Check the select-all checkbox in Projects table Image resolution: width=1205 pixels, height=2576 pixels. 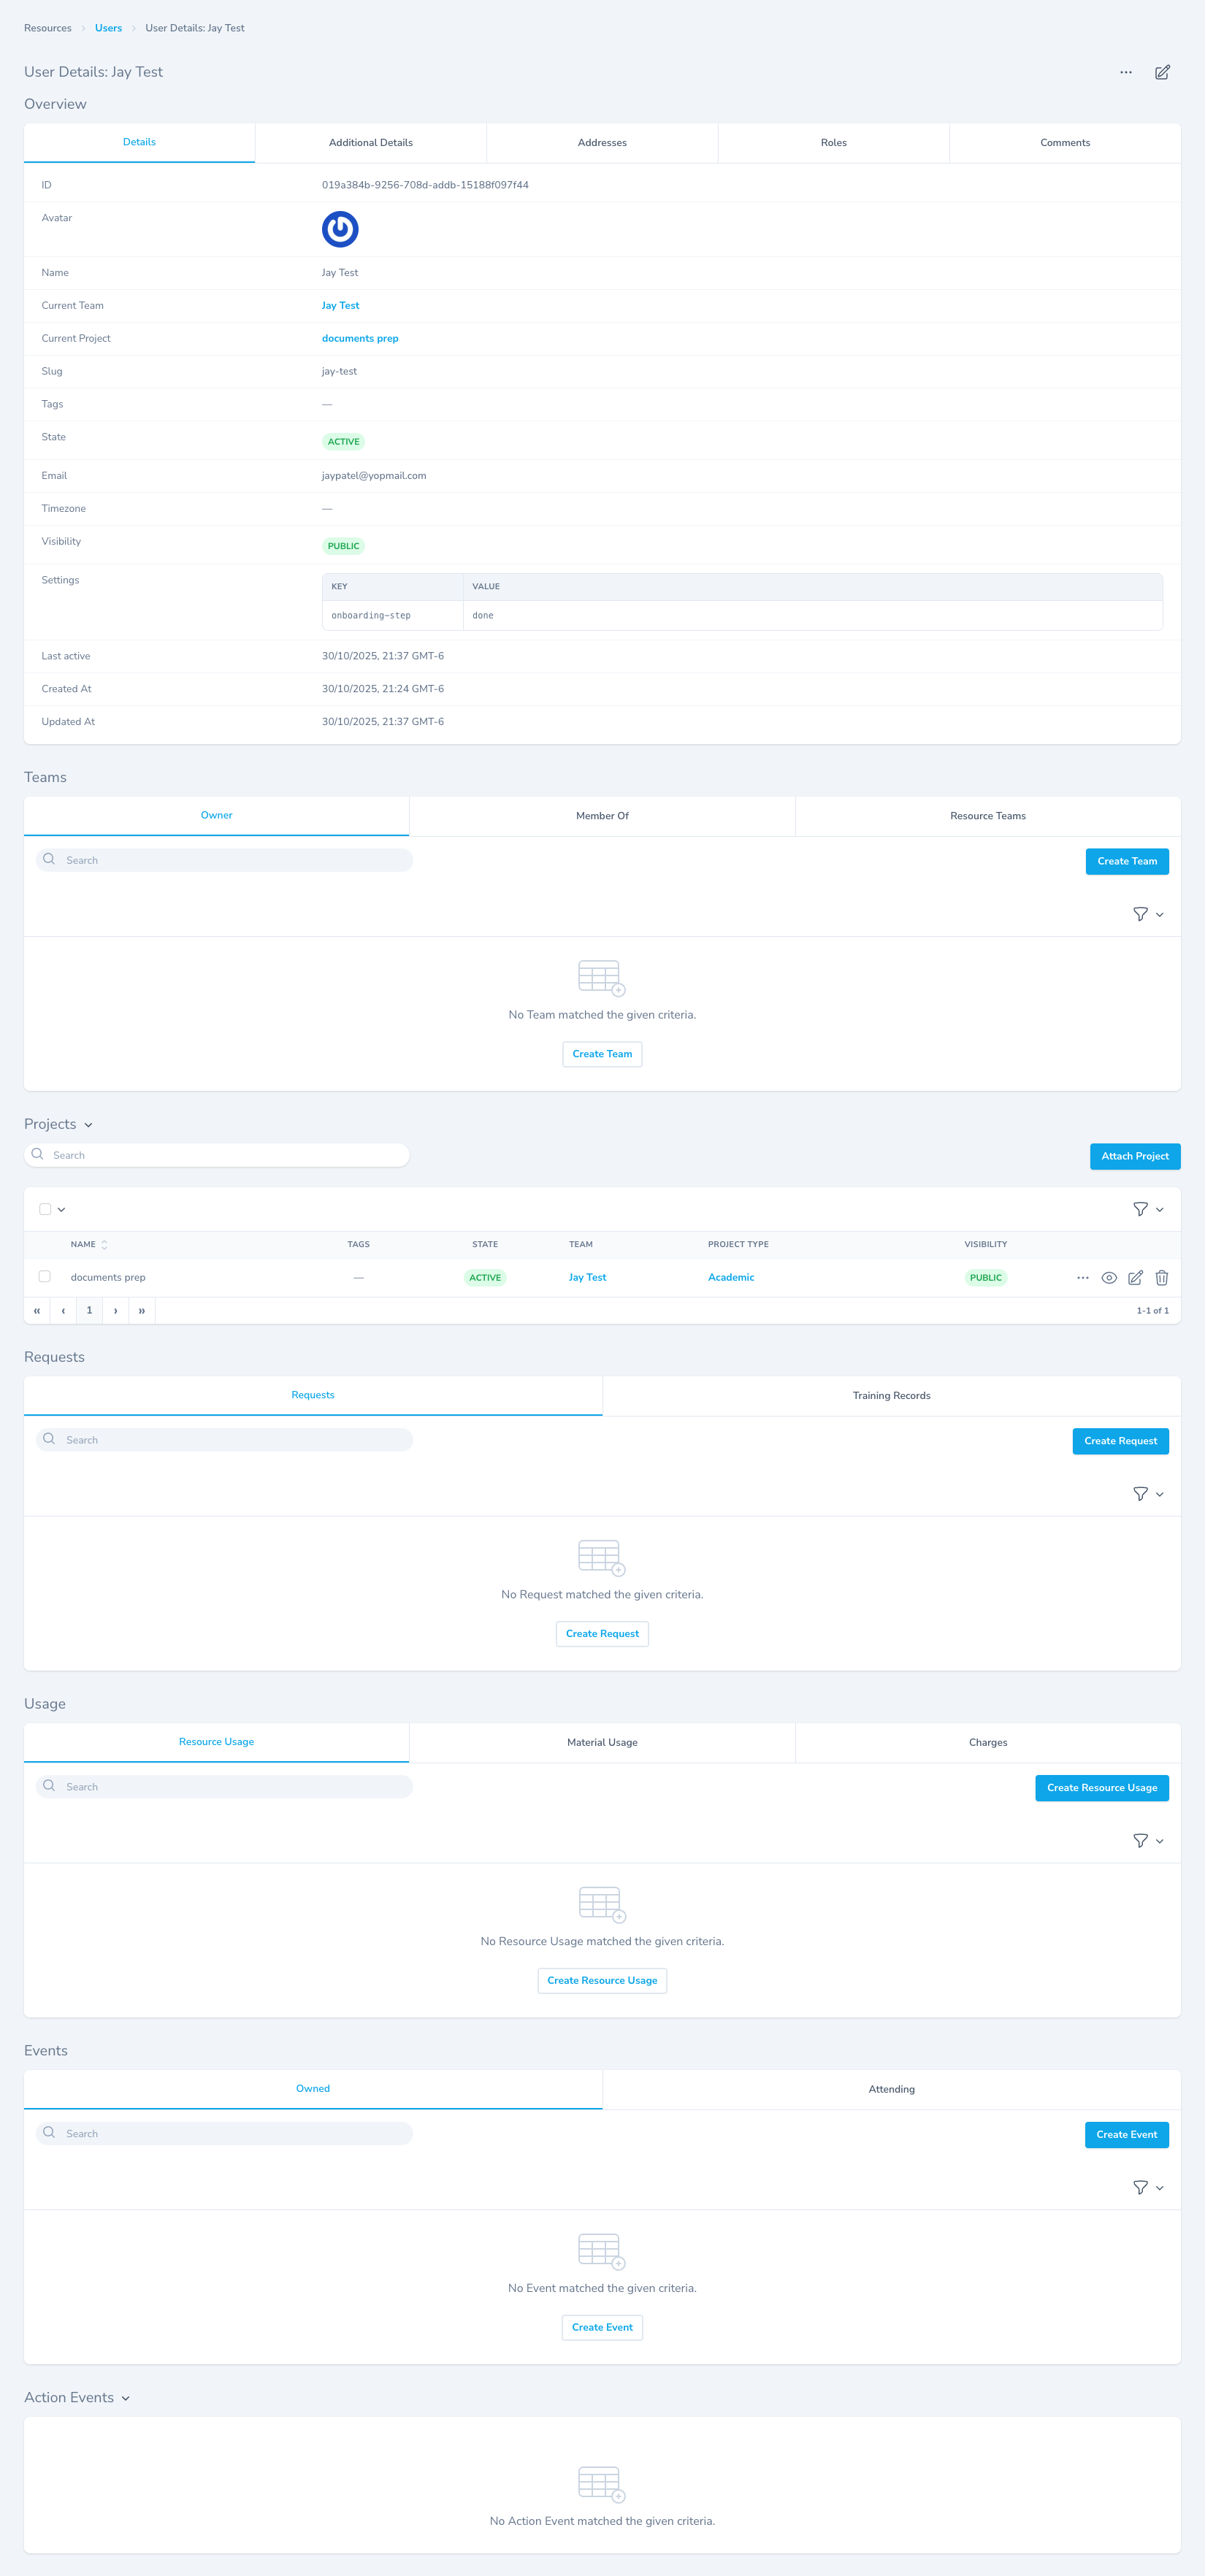[x=44, y=1208]
